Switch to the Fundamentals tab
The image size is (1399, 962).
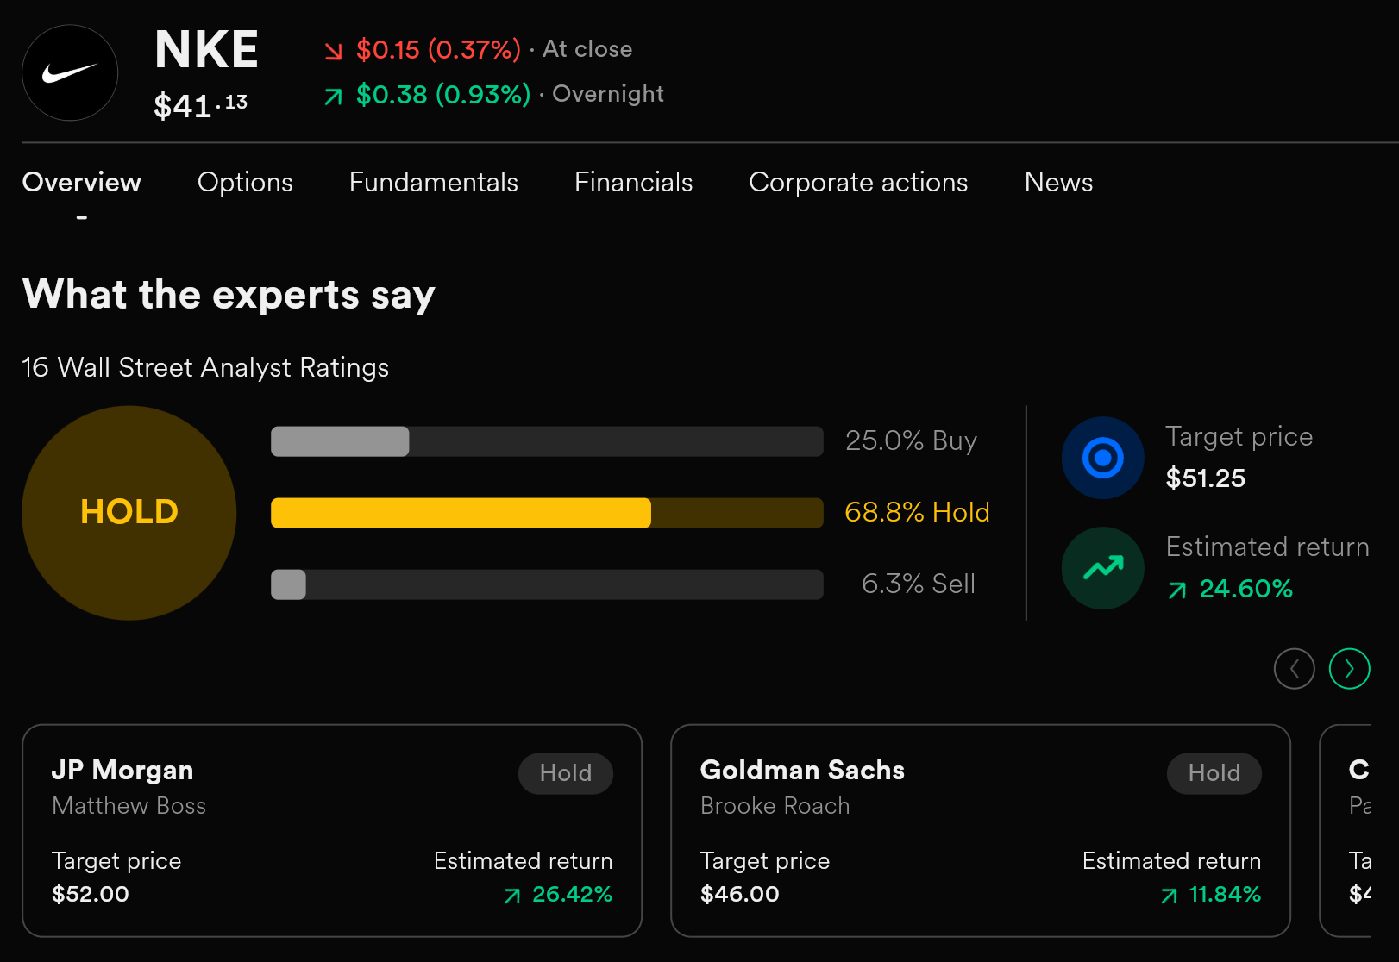(434, 183)
